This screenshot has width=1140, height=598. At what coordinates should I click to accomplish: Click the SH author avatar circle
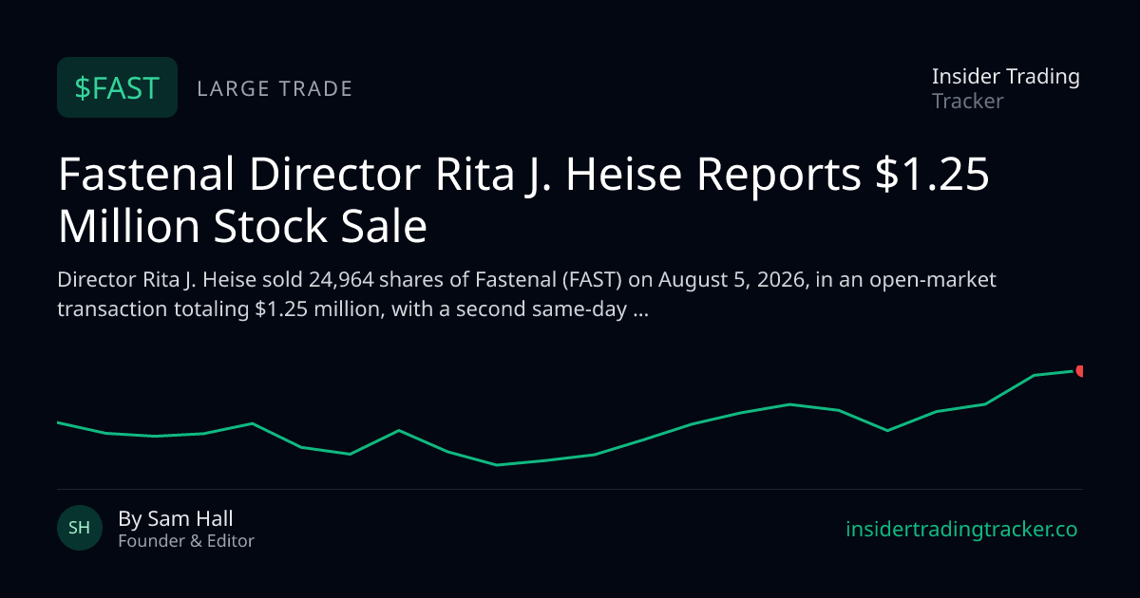pos(80,528)
